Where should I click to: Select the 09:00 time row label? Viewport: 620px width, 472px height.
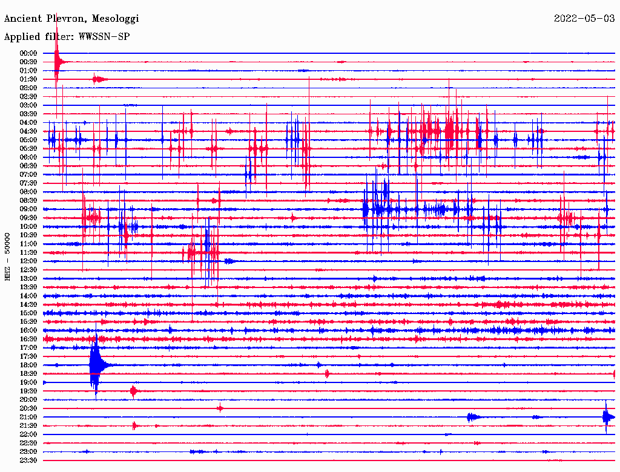28,209
